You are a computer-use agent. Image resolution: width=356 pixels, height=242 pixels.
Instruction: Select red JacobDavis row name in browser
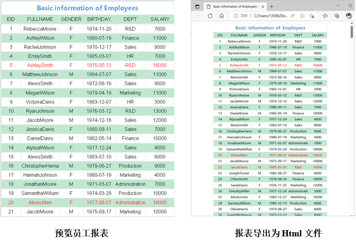click(239, 167)
